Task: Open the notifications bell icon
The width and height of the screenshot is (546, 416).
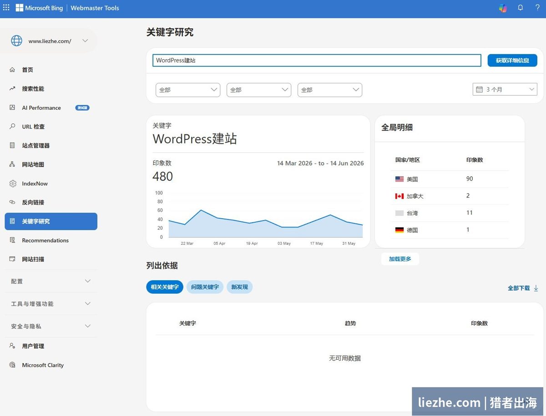Action: (521, 8)
